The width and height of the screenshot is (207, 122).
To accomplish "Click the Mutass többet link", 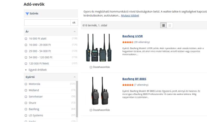I will click(x=130, y=16).
